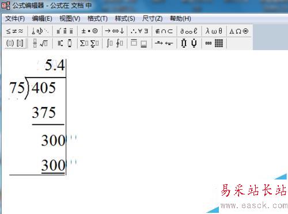Click the underlined 300 at the bottom
This screenshot has width=288, height=214.
(54, 165)
